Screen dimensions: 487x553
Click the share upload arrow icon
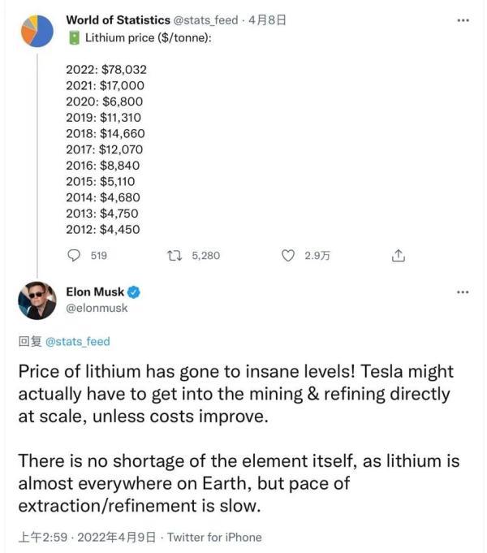[398, 255]
